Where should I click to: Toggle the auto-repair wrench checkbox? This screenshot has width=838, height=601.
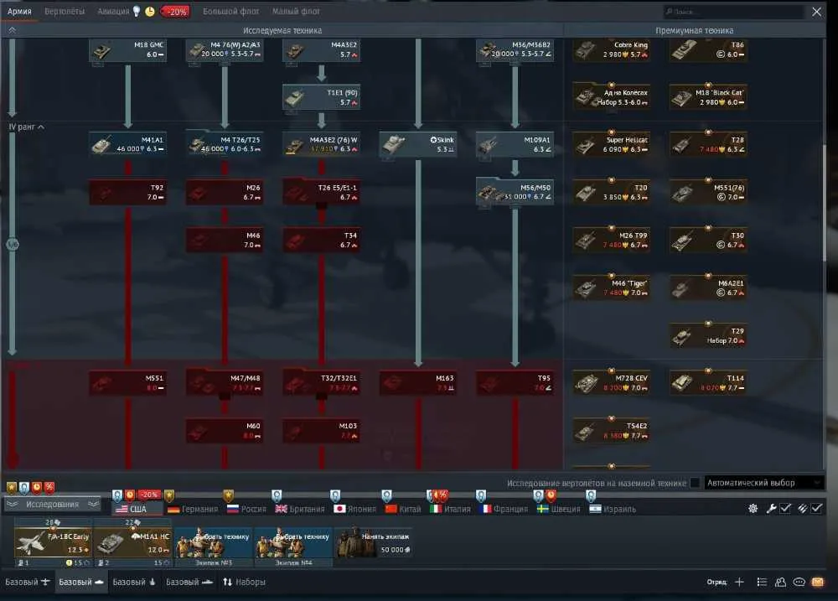pos(785,509)
